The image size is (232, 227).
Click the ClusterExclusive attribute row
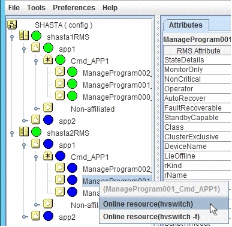pos(197,137)
